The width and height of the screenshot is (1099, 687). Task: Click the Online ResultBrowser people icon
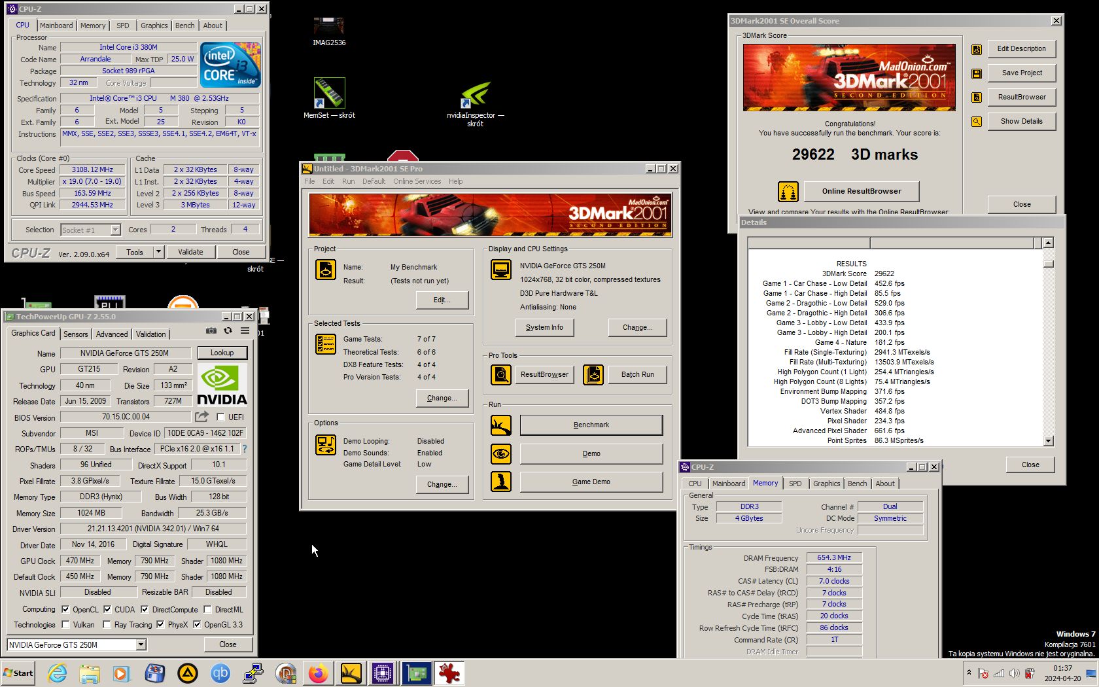(x=788, y=192)
